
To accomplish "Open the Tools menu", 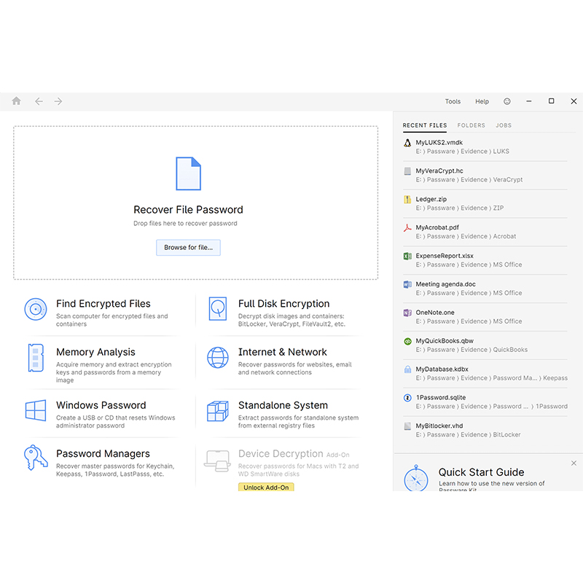I will [x=453, y=101].
